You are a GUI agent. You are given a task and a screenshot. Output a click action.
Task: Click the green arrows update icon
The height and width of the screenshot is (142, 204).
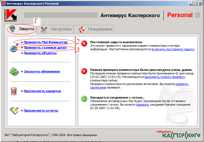click(x=14, y=72)
